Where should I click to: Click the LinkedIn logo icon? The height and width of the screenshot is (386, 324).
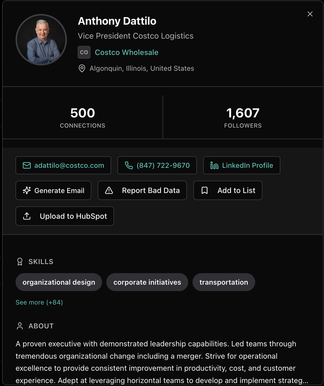(x=214, y=165)
